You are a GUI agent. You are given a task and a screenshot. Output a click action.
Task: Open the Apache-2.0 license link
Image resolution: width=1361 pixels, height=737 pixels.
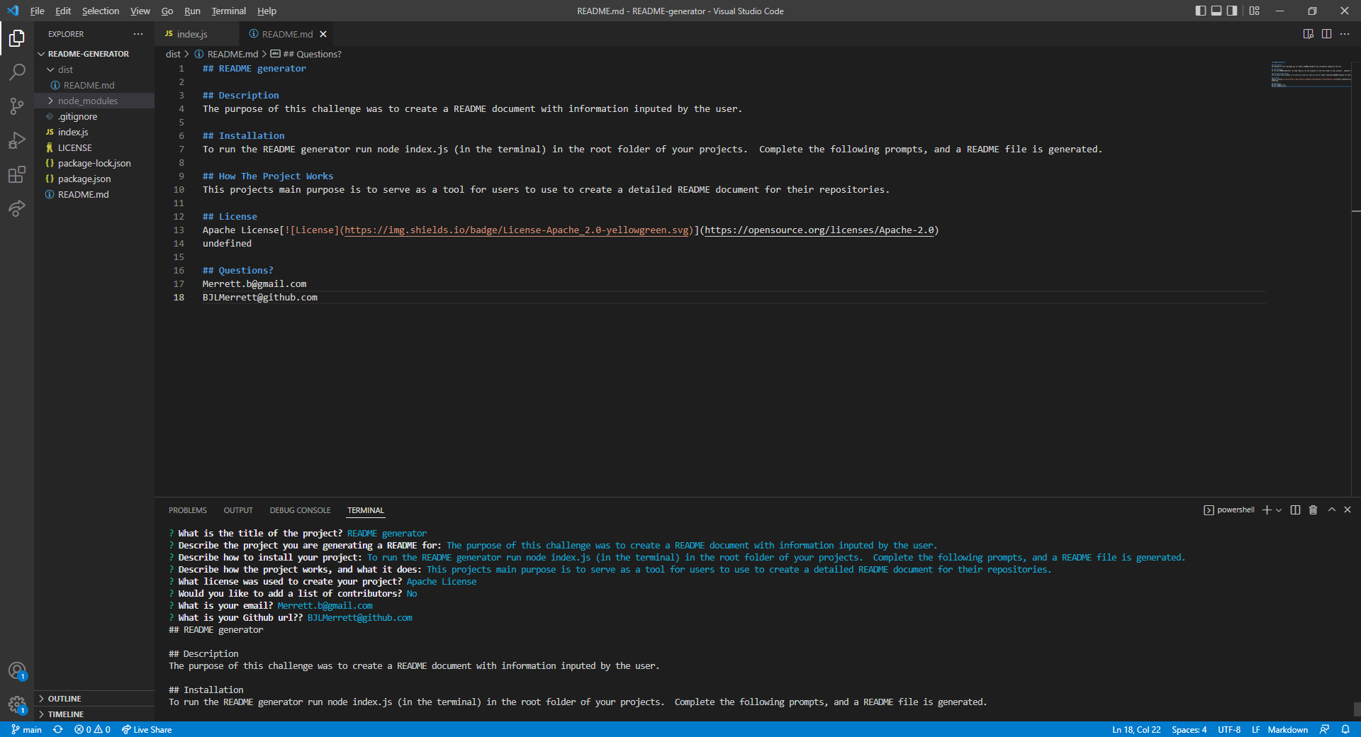pos(819,230)
